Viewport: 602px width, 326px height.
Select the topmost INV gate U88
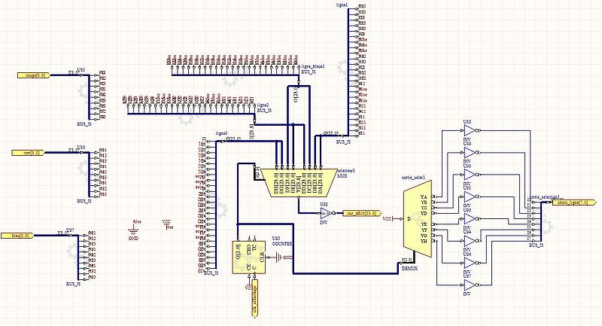470,131
